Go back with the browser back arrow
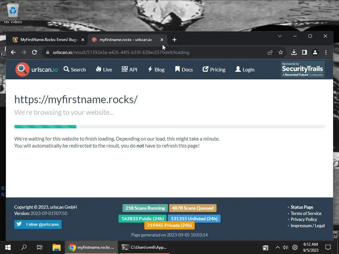Image resolution: width=339 pixels, height=254 pixels. click(x=13, y=52)
